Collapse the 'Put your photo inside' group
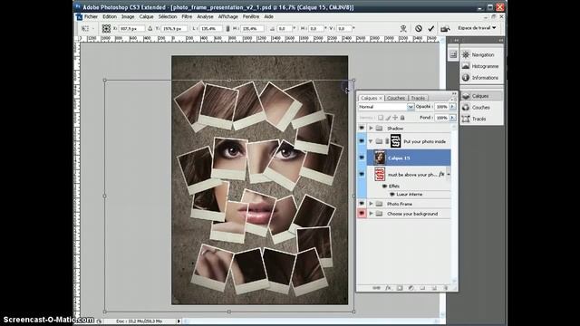 (x=371, y=141)
